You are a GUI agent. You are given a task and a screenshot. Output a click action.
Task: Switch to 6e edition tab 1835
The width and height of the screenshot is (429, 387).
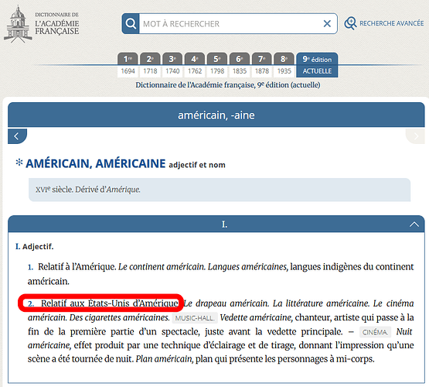point(240,65)
